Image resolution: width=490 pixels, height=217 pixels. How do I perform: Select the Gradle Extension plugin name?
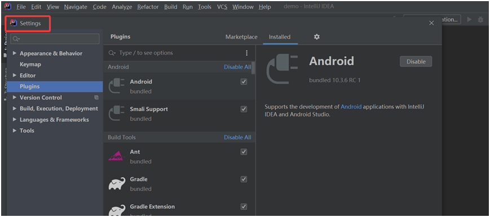pyautogui.click(x=152, y=206)
